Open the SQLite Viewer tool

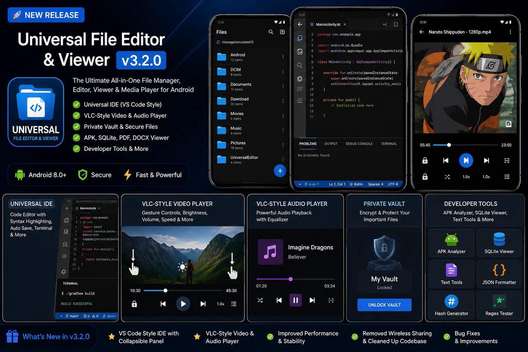coord(499,243)
